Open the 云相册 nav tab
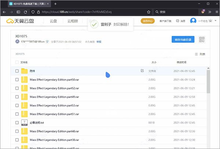This screenshot has width=220, height=149. coord(72,21)
